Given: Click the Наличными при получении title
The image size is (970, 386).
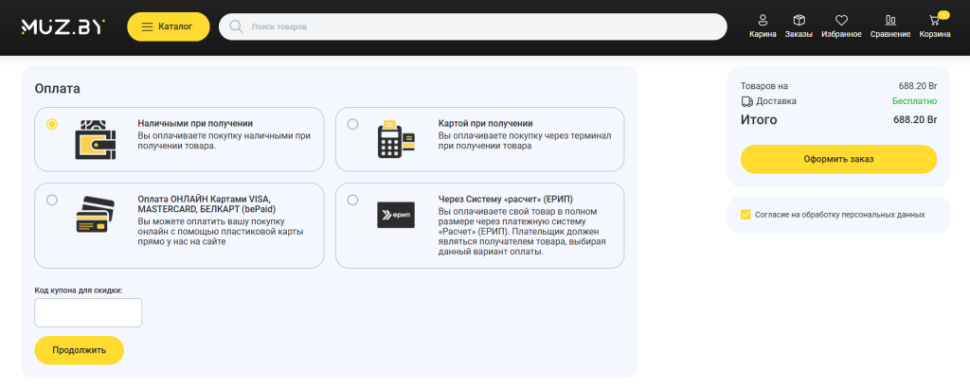Looking at the screenshot, I should click(x=195, y=124).
